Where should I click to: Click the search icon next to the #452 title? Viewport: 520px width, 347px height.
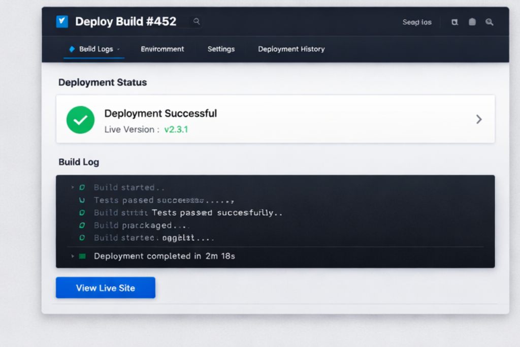pos(197,21)
